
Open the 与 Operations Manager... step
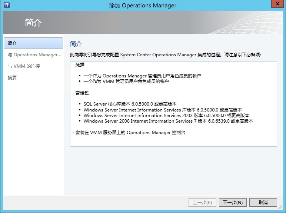(x=34, y=55)
